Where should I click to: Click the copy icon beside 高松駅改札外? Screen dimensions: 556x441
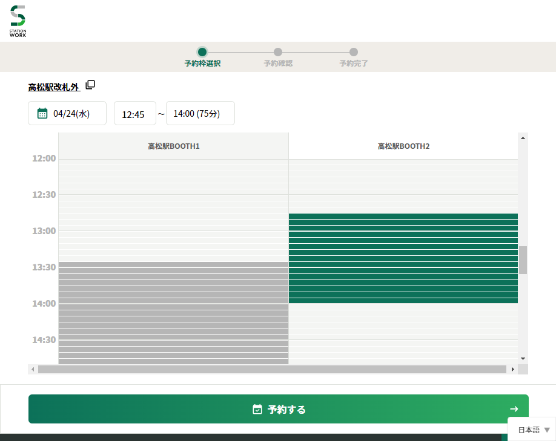point(90,85)
